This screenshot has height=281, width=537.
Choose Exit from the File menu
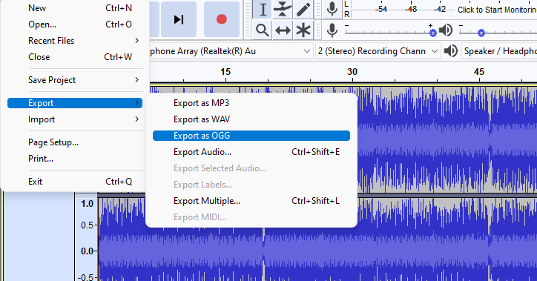pos(75,182)
